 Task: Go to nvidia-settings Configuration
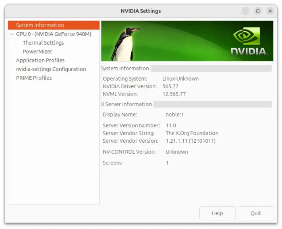coord(51,69)
